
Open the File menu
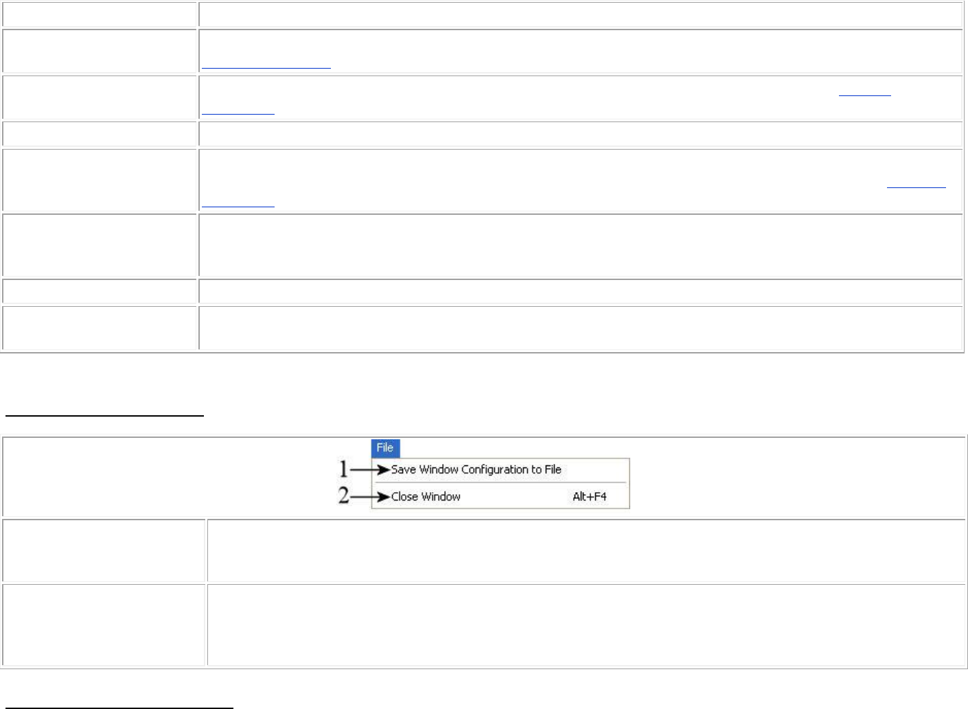(385, 448)
